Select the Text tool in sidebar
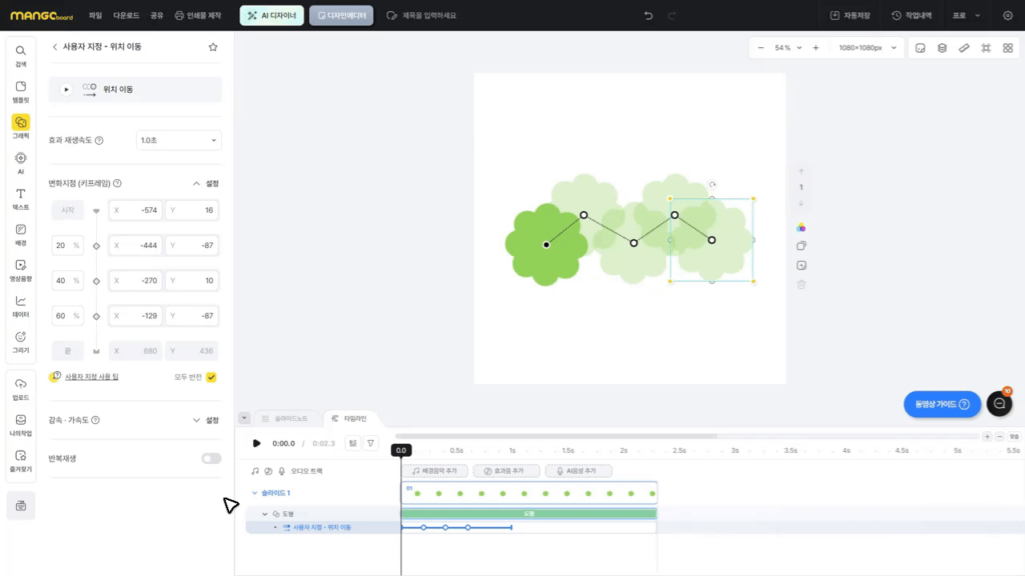 (21, 198)
